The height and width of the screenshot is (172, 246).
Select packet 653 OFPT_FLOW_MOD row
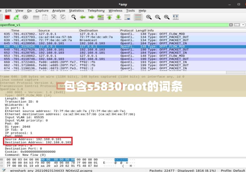point(123,56)
